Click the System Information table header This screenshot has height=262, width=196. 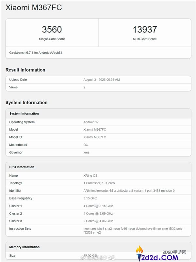coord(24,114)
